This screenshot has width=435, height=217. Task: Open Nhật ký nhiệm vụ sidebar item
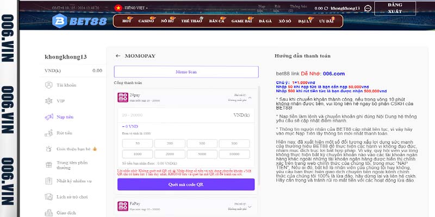tap(73, 181)
